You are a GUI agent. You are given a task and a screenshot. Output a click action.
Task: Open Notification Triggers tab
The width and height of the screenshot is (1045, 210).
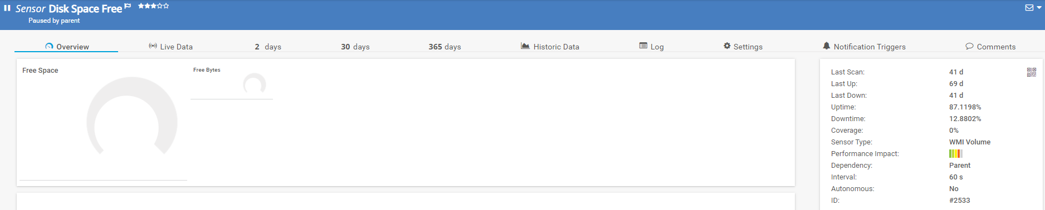(864, 47)
